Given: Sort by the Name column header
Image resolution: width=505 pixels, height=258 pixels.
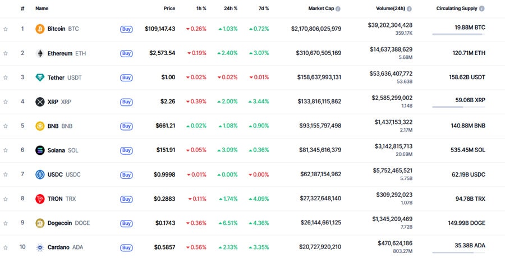Looking at the screenshot, I should pyautogui.click(x=42, y=9).
